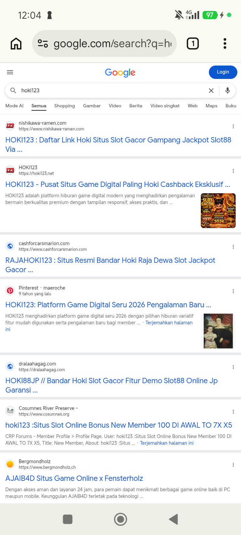Tap Android recent apps square button
Screen dimensions: 241x535
click(x=68, y=519)
